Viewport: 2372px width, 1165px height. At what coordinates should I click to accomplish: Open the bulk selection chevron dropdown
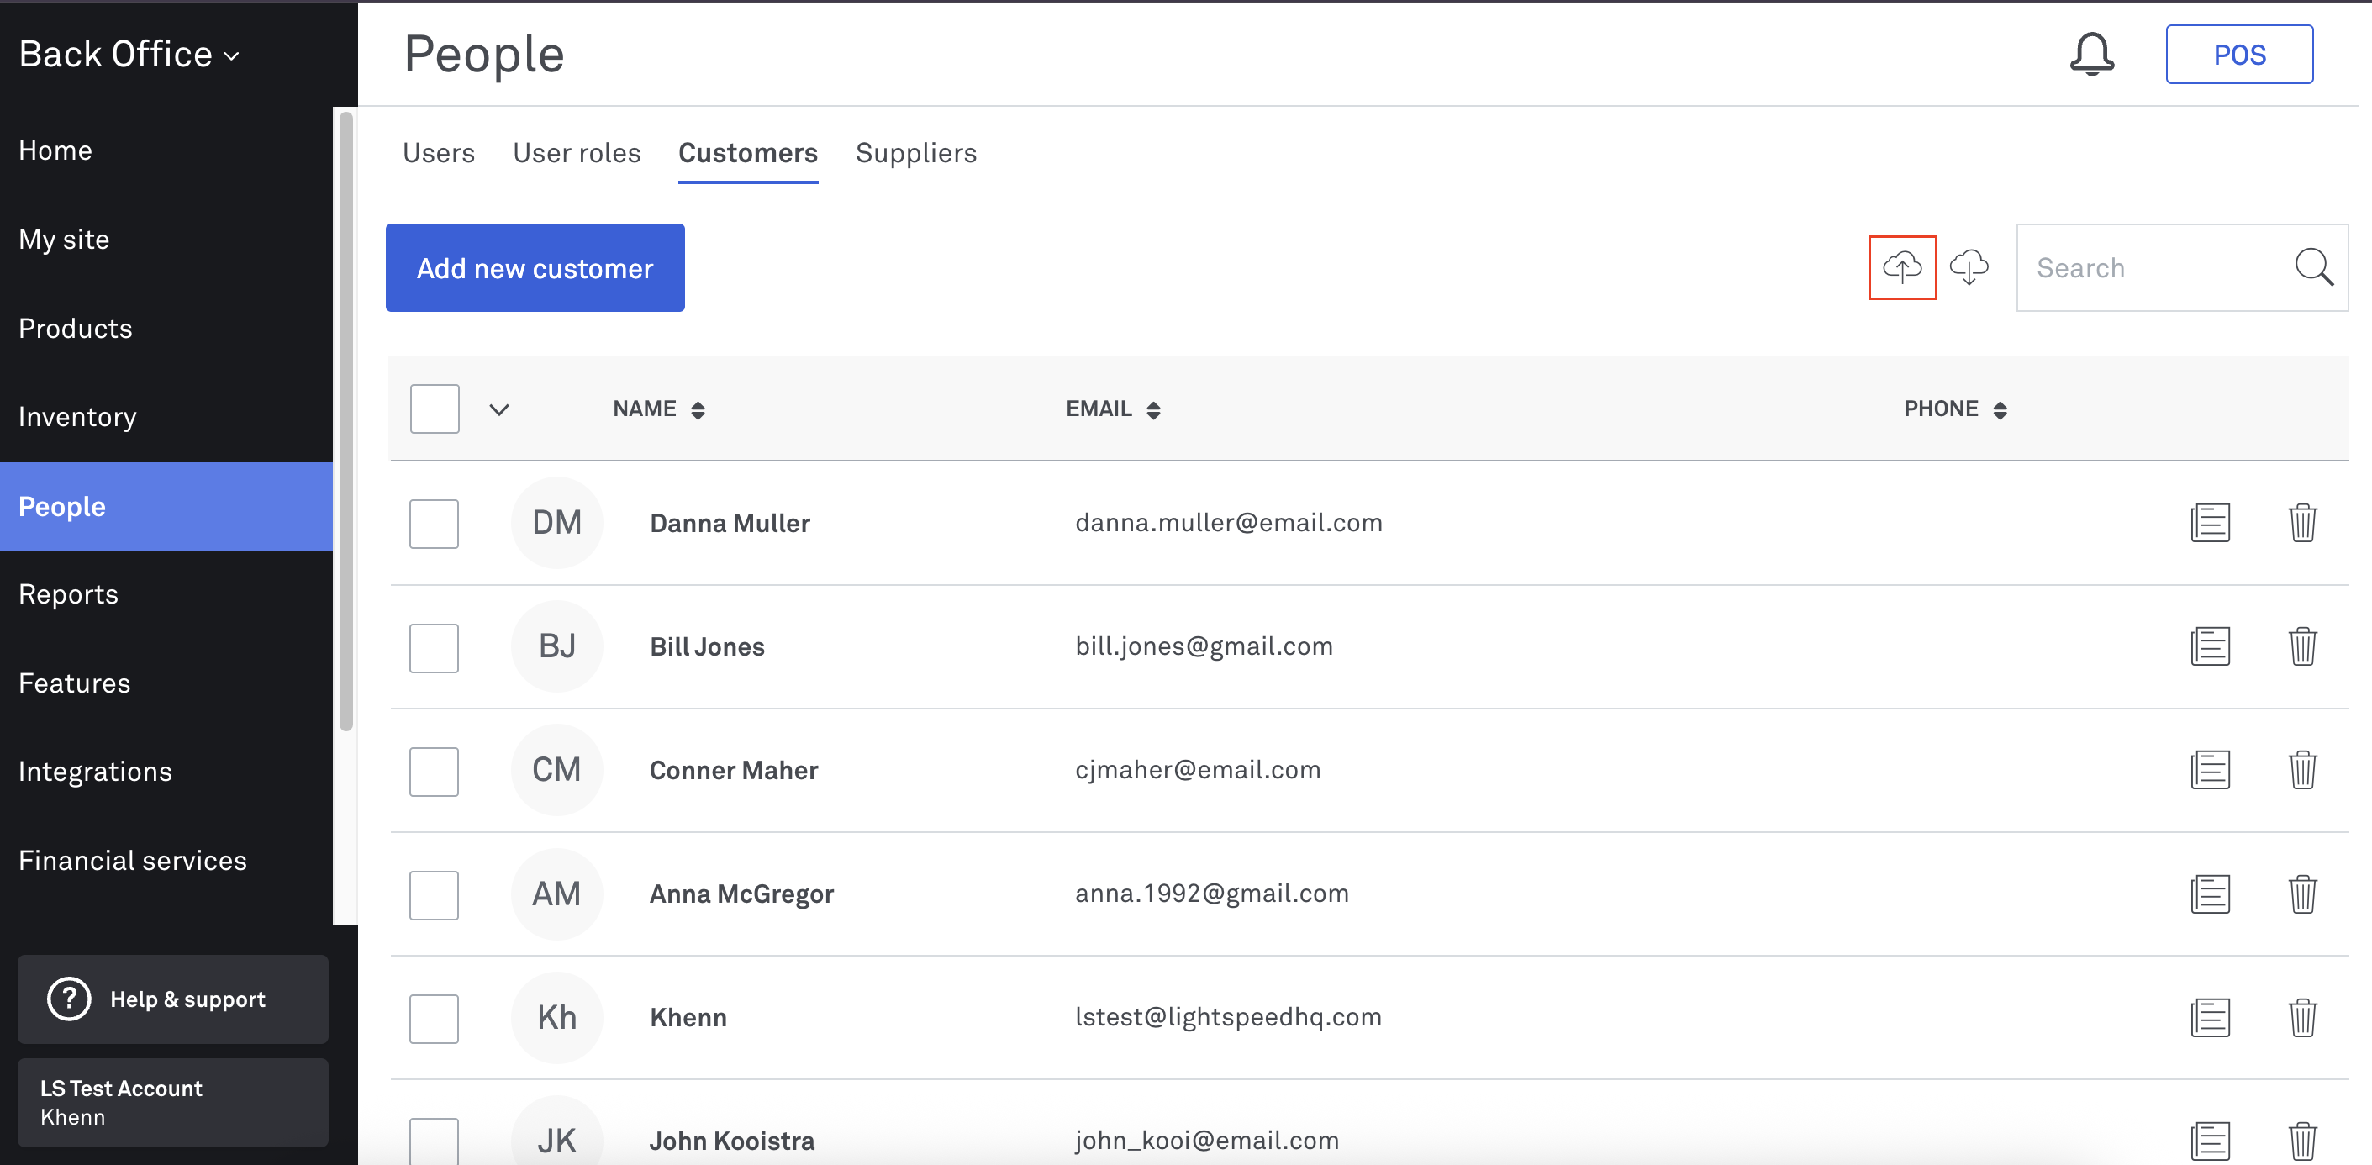click(499, 410)
